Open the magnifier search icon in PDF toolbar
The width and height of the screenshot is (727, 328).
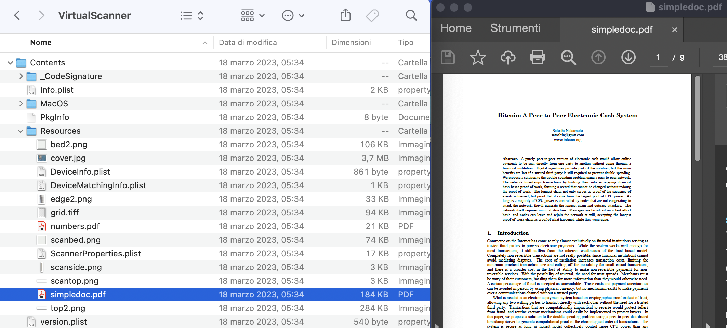coord(568,57)
